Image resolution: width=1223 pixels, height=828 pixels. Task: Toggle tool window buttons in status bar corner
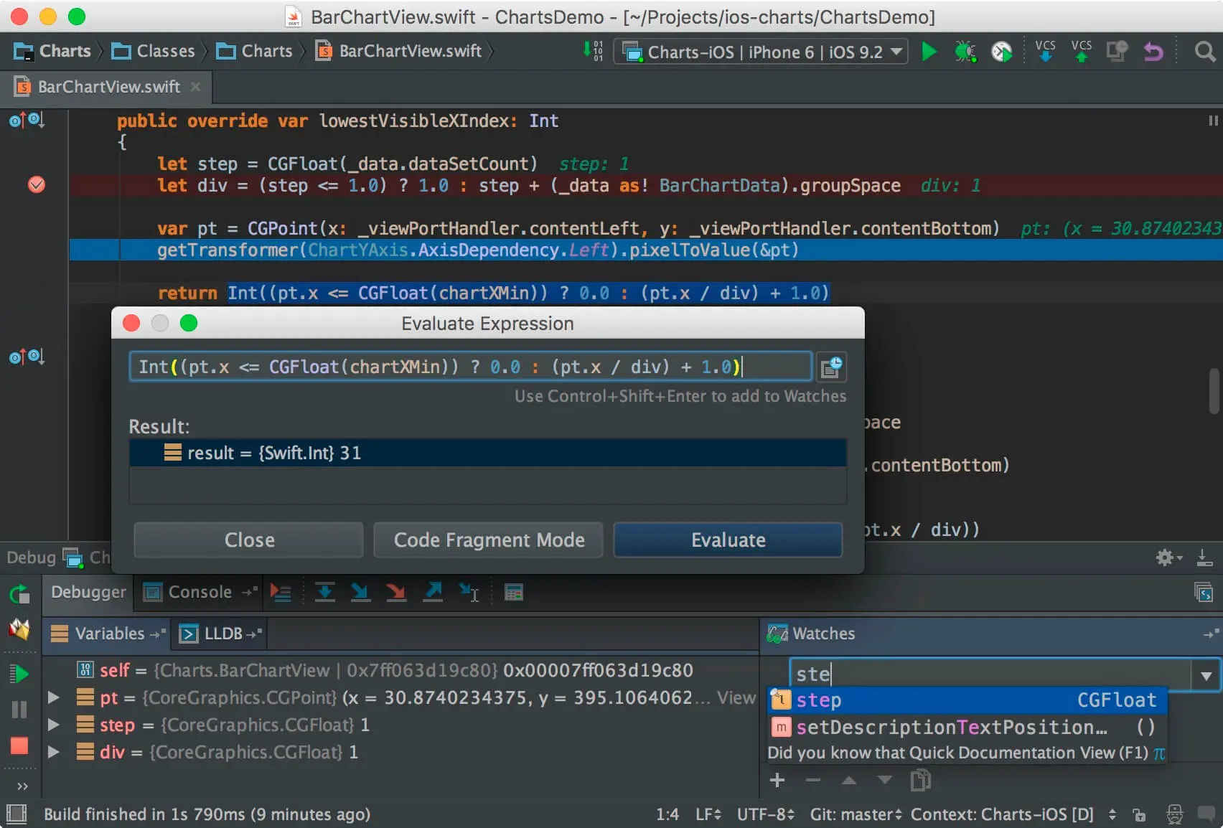pos(17,814)
